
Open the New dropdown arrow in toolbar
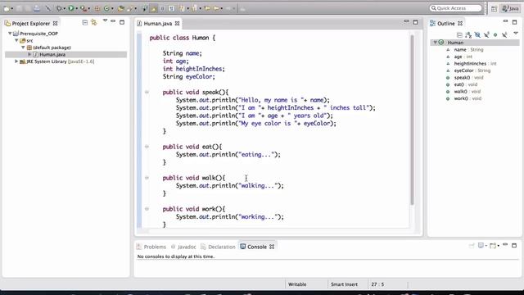(12, 9)
